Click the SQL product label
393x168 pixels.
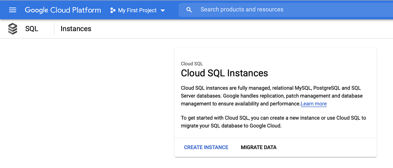(32, 29)
